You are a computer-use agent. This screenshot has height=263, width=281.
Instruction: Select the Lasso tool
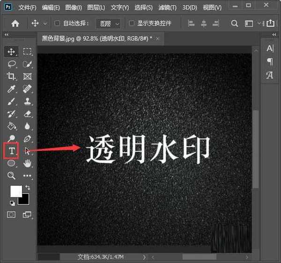click(11, 64)
